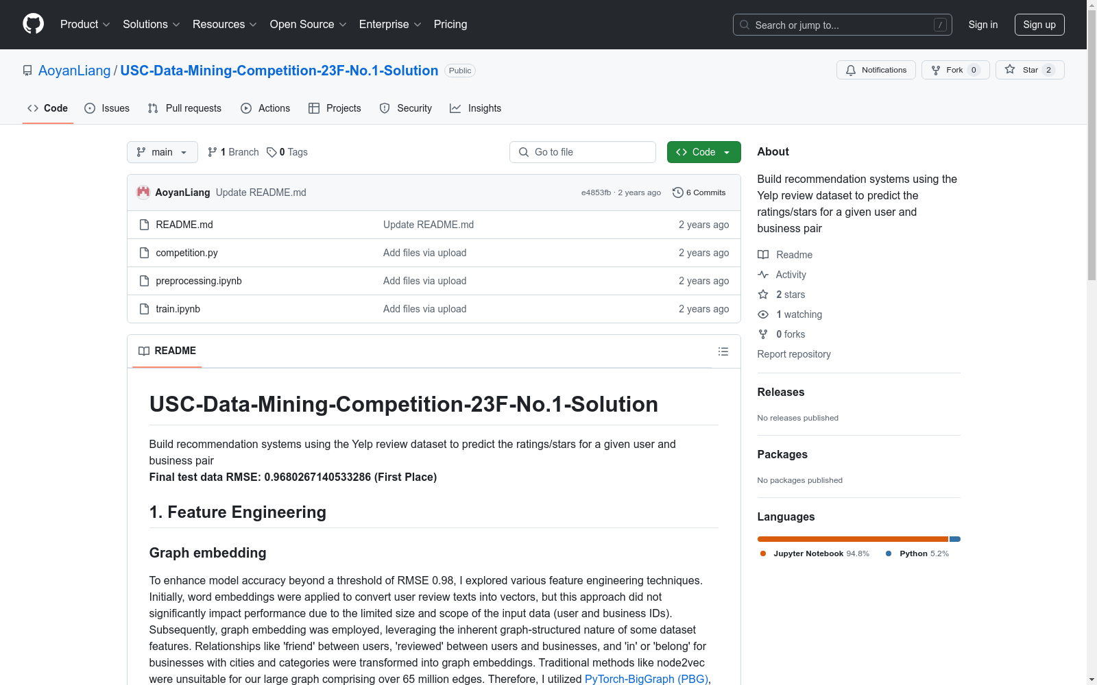Open the GitHub home logo
The height and width of the screenshot is (685, 1097).
[33, 24]
